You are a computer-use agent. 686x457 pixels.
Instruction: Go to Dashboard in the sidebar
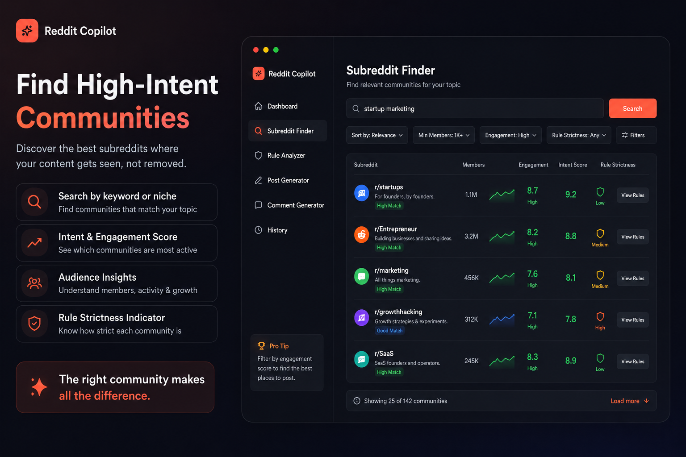coord(288,106)
